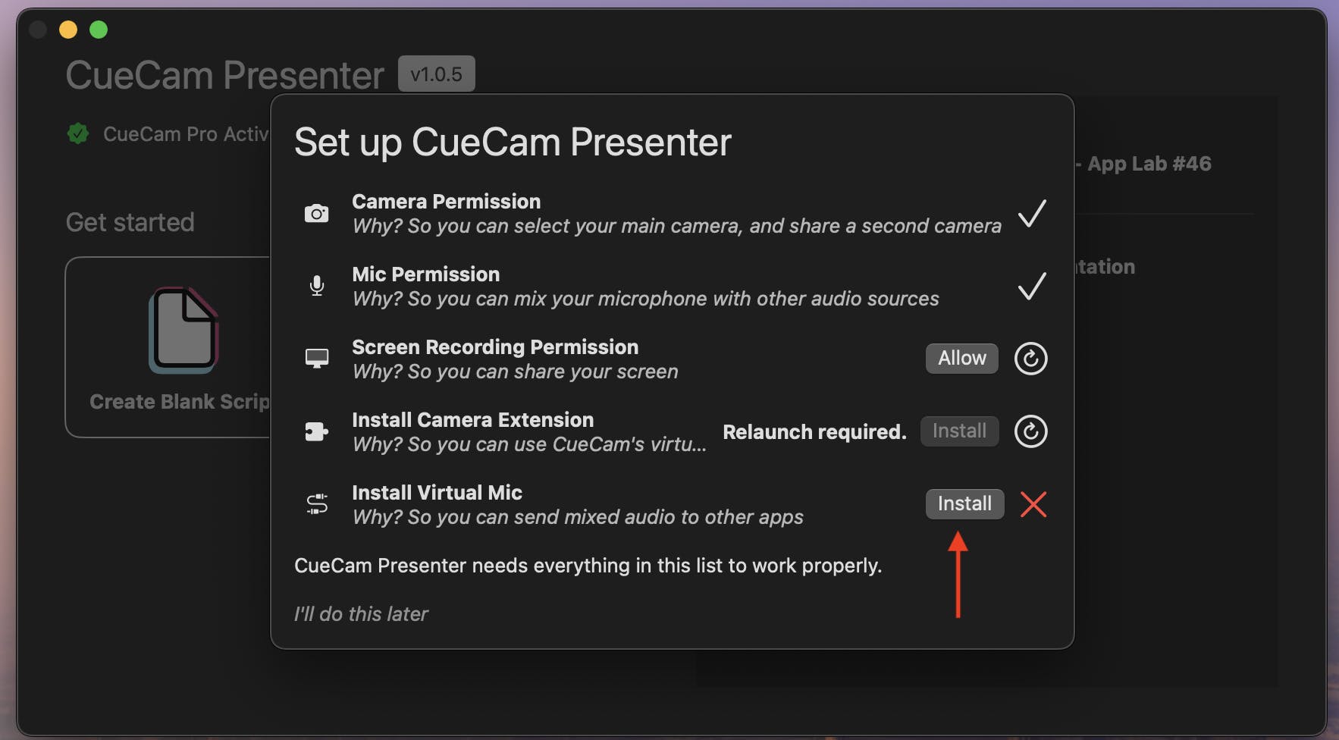Click the extension icon beside Install Camera Extension
Image resolution: width=1339 pixels, height=740 pixels.
pos(316,431)
